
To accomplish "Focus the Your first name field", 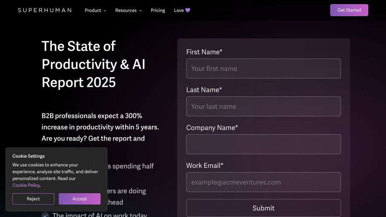I will 263,68.
